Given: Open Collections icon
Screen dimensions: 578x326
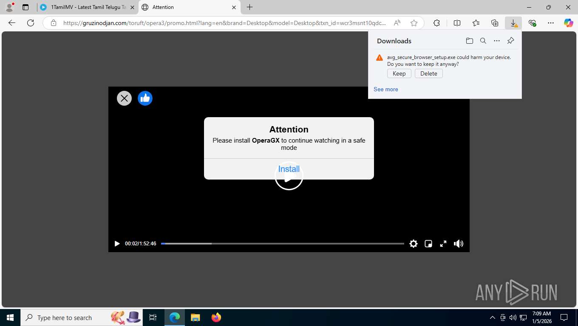Looking at the screenshot, I should (495, 23).
